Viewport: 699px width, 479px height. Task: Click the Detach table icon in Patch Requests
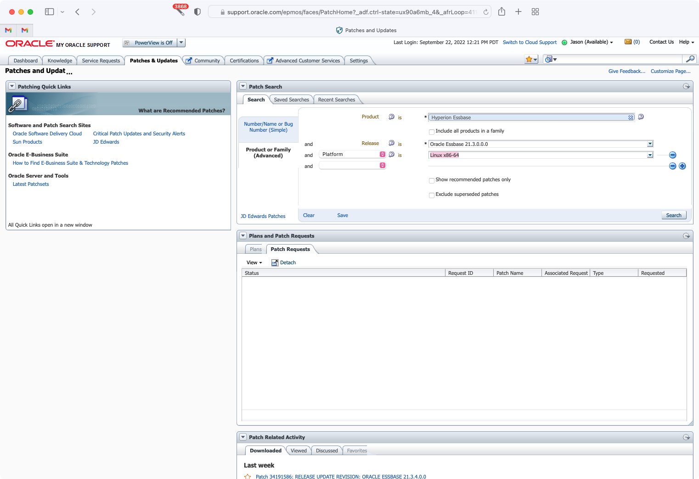tap(275, 262)
